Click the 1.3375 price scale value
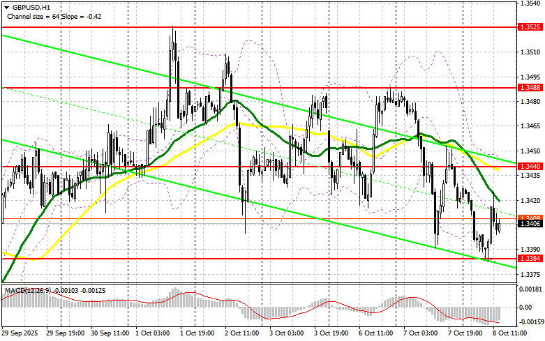Viewport: 545px width, 341px height. [530, 274]
